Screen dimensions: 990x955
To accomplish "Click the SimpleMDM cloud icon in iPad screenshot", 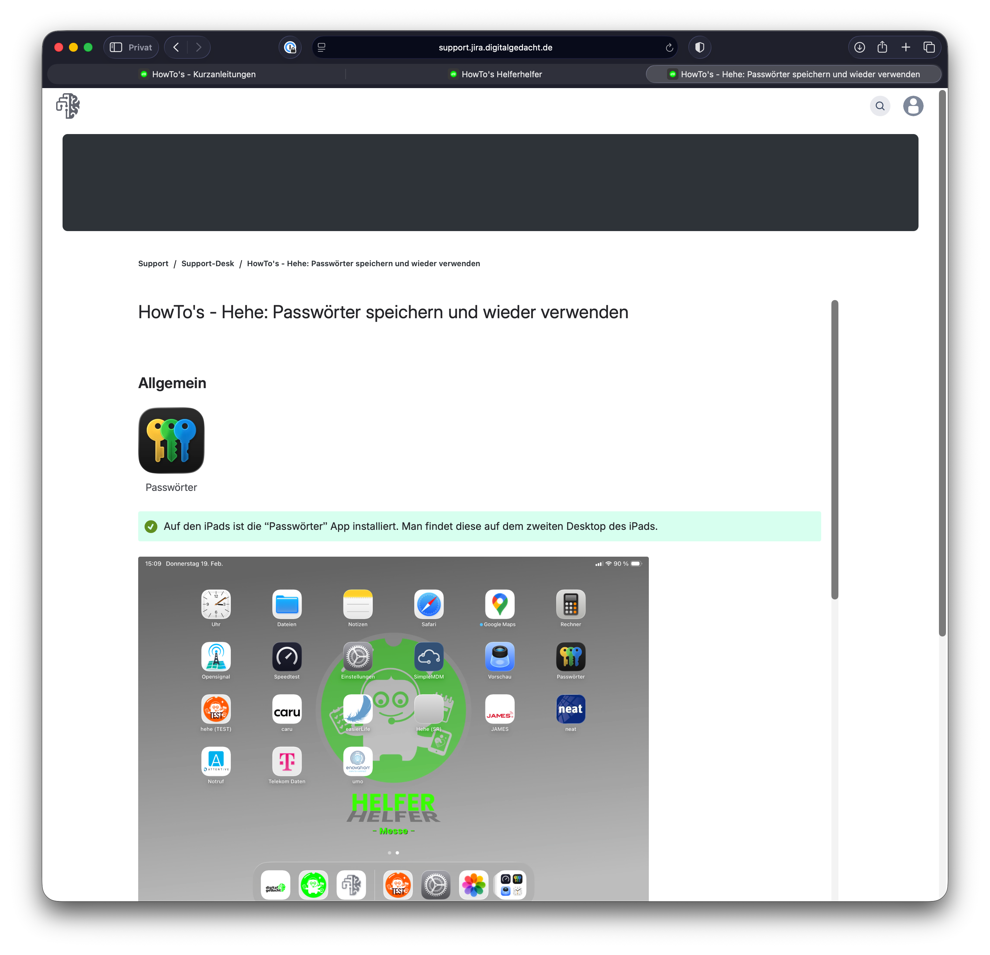I will click(429, 656).
